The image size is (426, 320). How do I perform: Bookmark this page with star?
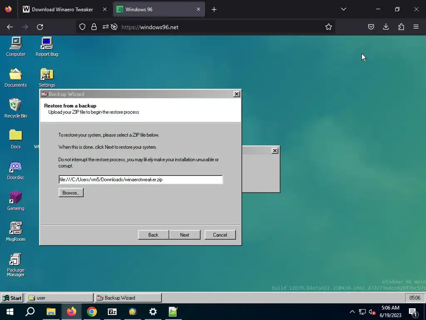pos(329,27)
